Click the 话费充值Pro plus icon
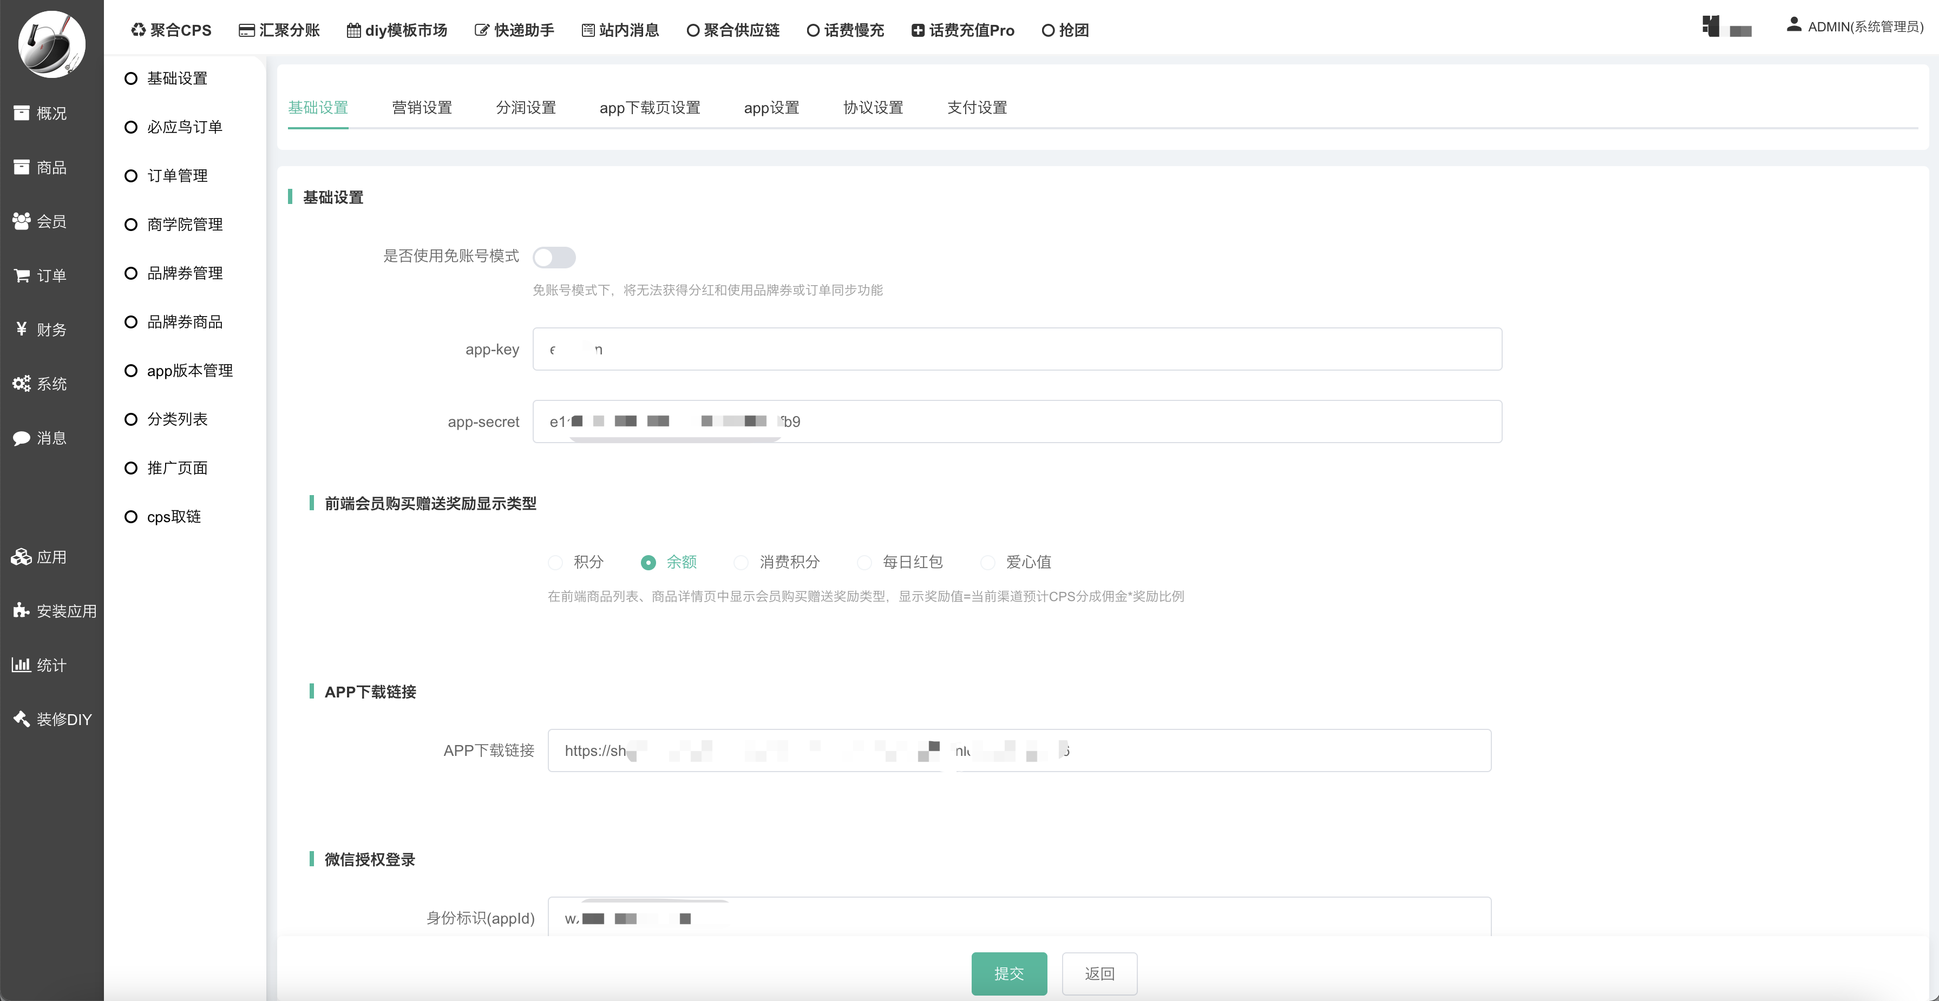The width and height of the screenshot is (1939, 1001). tap(918, 30)
